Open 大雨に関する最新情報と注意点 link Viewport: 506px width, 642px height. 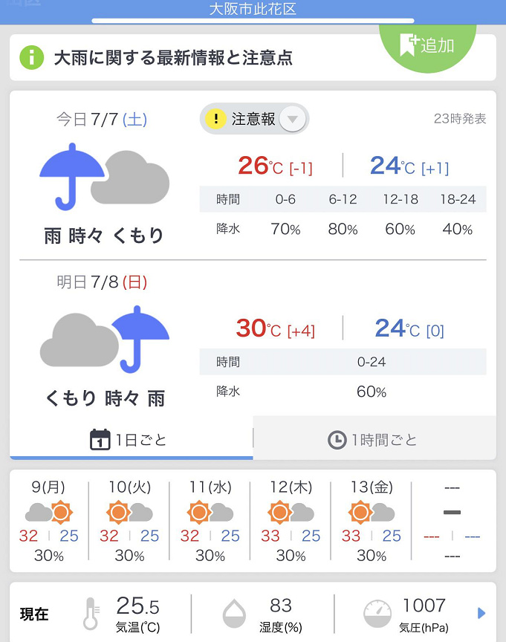[172, 57]
